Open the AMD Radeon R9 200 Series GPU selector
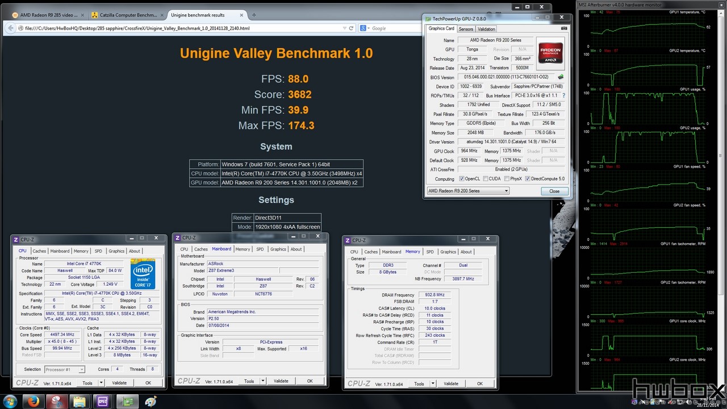 [x=468, y=191]
